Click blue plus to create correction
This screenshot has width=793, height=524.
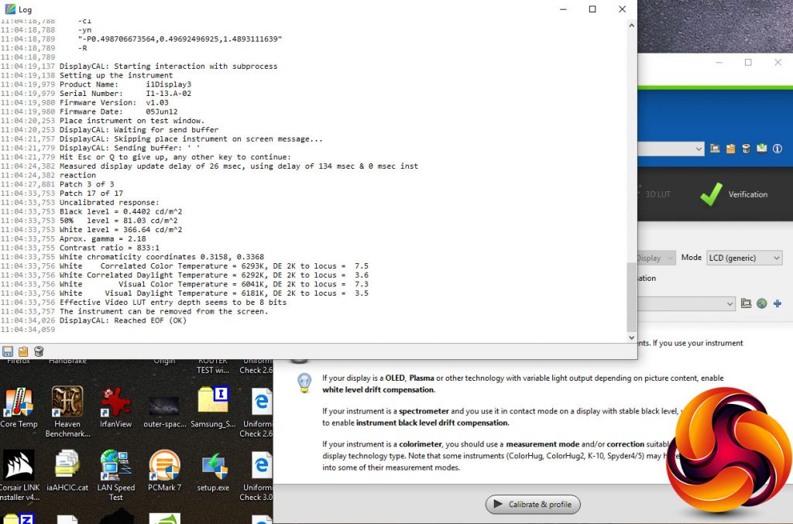[x=778, y=304]
